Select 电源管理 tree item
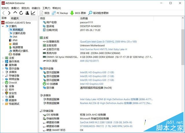Screen dimensions: 185x133 pyautogui.click(x=16, y=47)
